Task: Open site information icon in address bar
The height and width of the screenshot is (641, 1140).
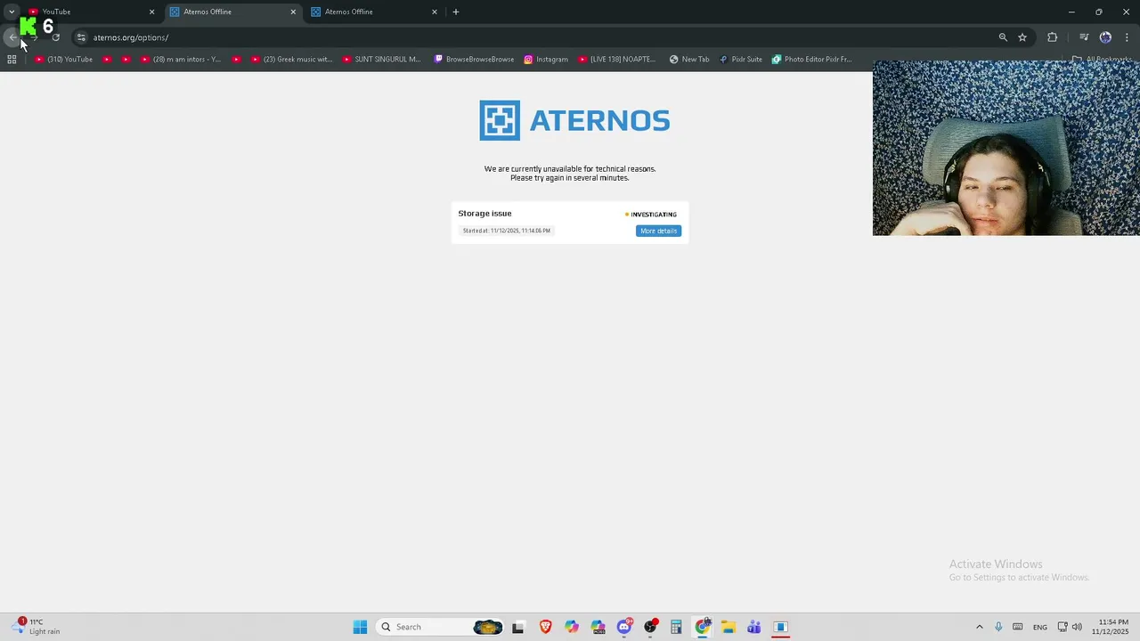Action: (81, 37)
